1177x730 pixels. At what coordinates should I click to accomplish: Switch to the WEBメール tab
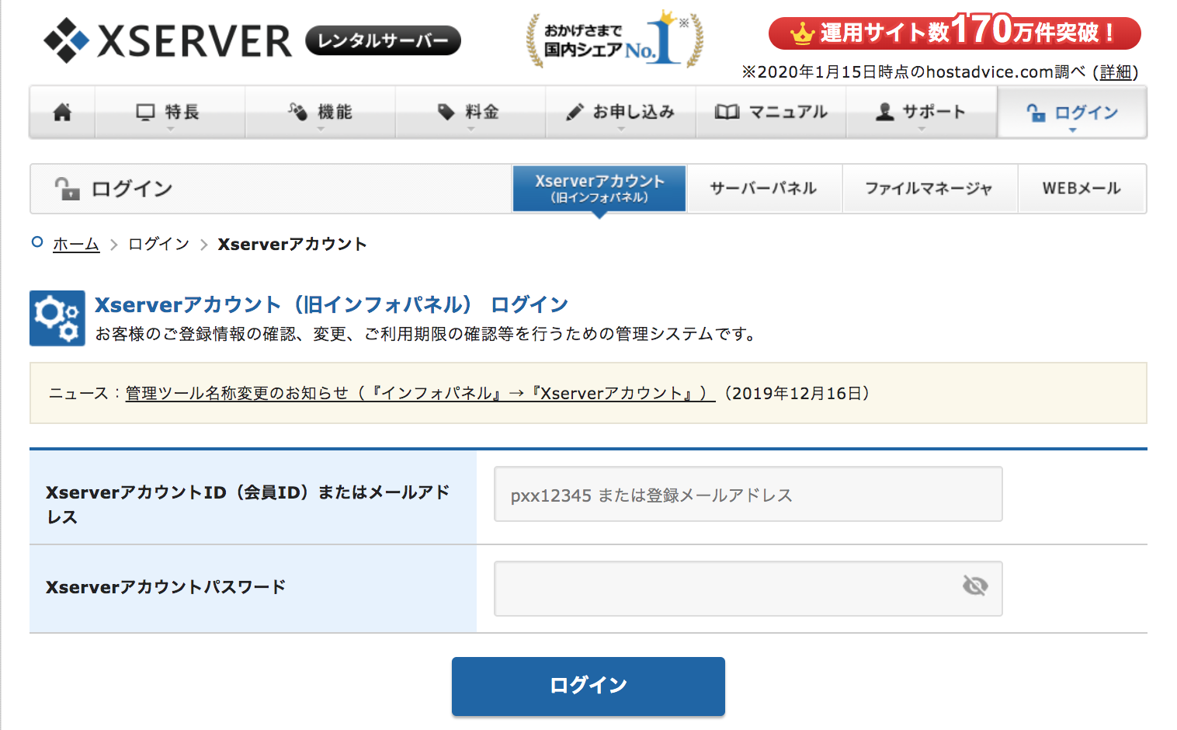(x=1082, y=188)
